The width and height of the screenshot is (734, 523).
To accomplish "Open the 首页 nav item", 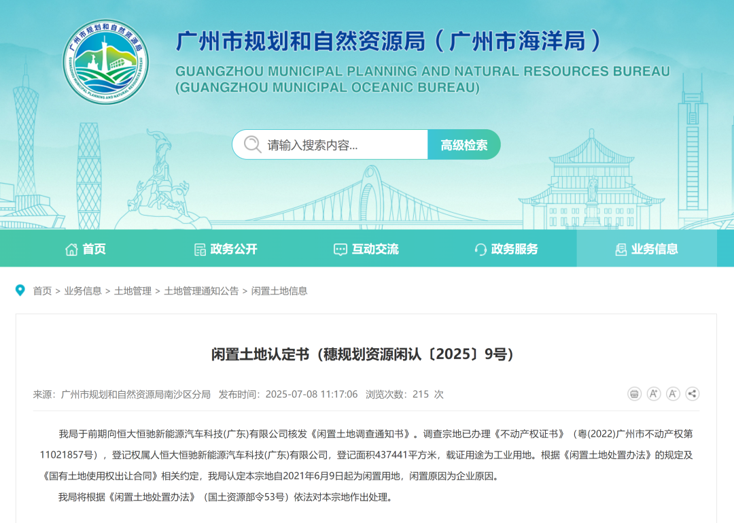I will click(x=86, y=248).
